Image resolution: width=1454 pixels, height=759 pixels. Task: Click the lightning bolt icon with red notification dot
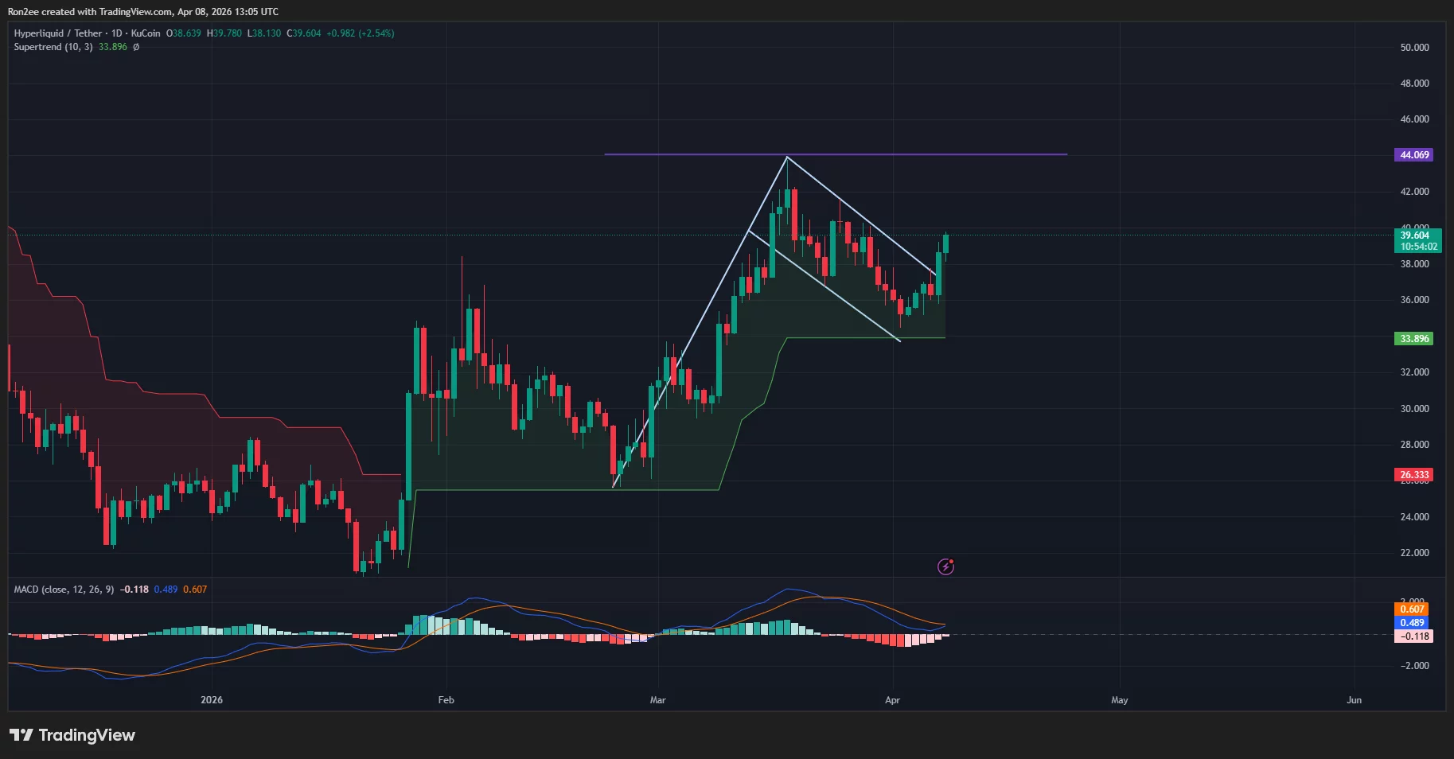pyautogui.click(x=945, y=566)
